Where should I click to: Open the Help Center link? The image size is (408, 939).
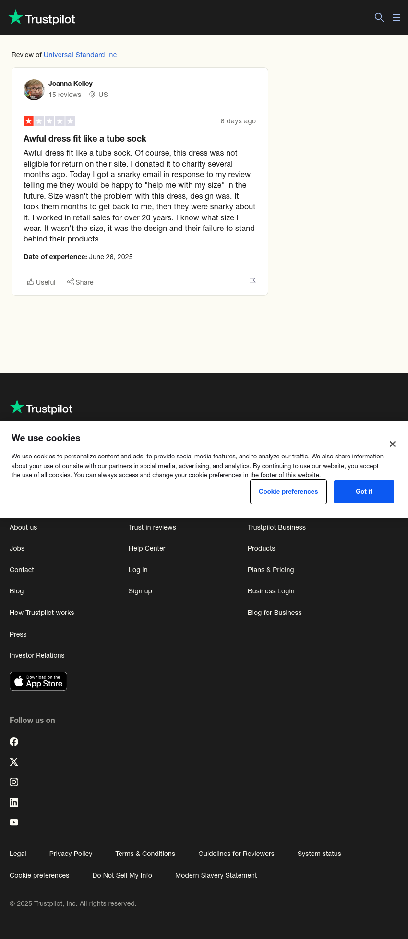click(147, 548)
